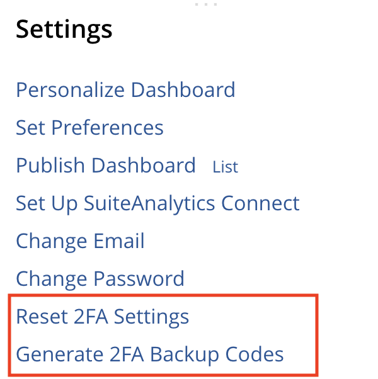Select the Change Email link

(80, 241)
